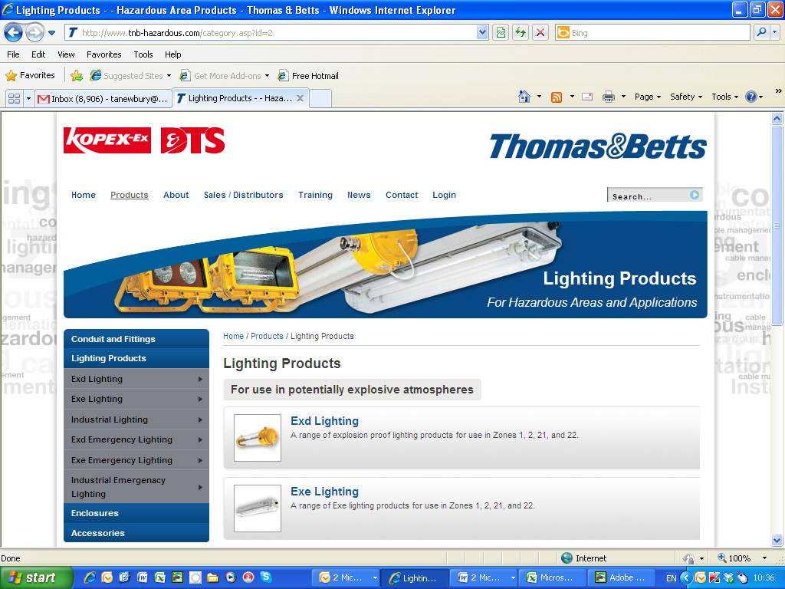The width and height of the screenshot is (785, 589).
Task: Open Quick Tabs view
Action: coord(14,98)
